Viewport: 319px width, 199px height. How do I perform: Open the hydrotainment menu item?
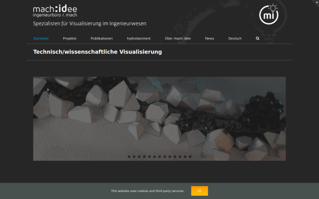click(139, 38)
